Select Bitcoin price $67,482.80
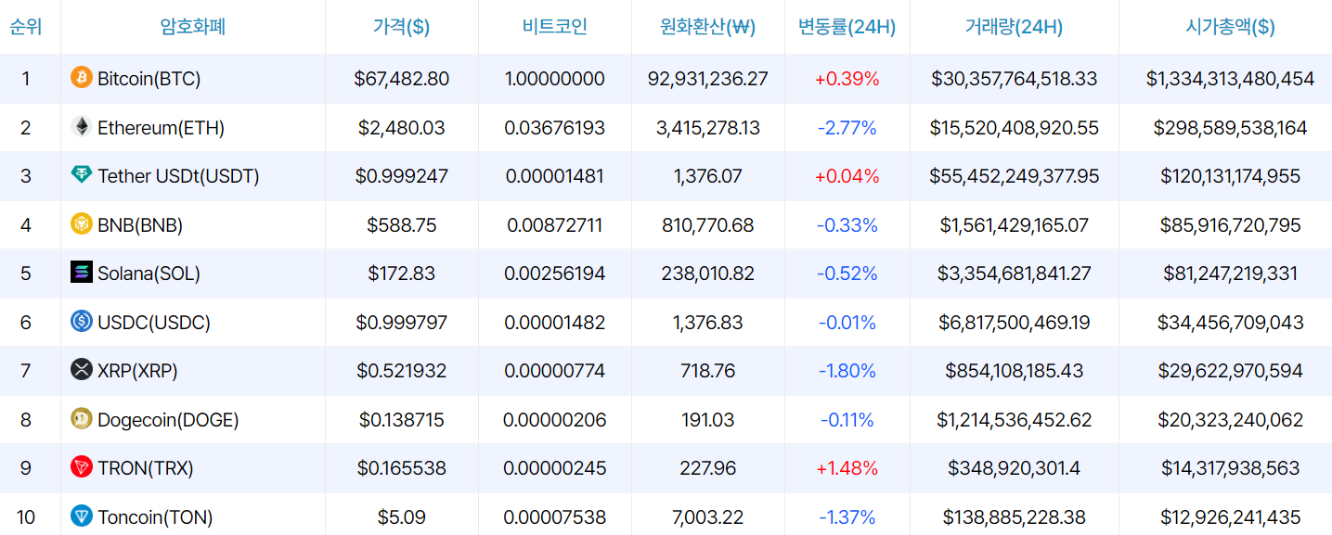 coord(401,79)
